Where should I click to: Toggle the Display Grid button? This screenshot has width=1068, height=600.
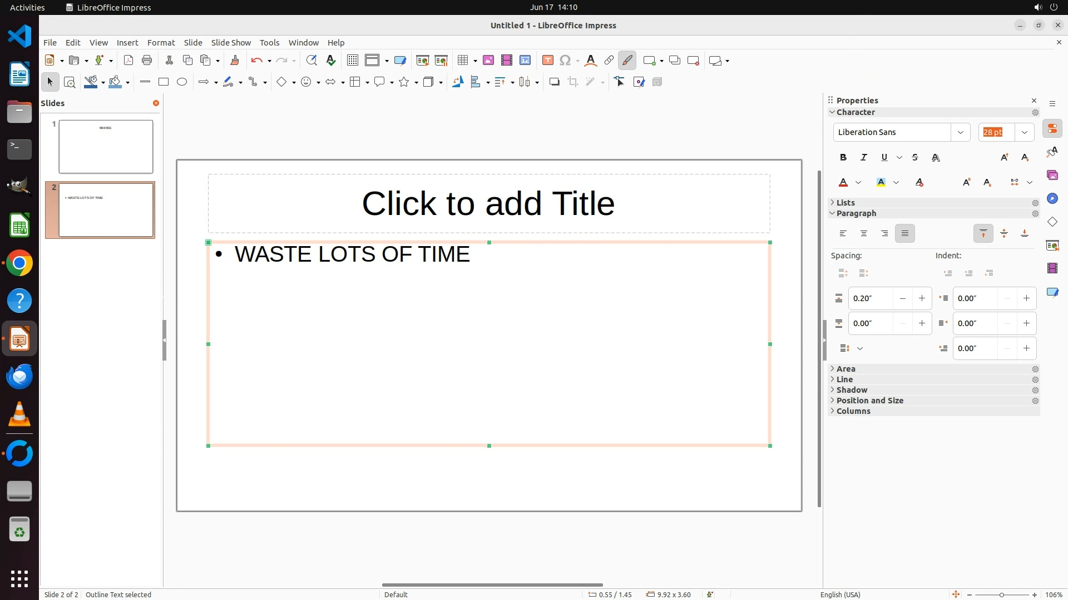pos(352,61)
